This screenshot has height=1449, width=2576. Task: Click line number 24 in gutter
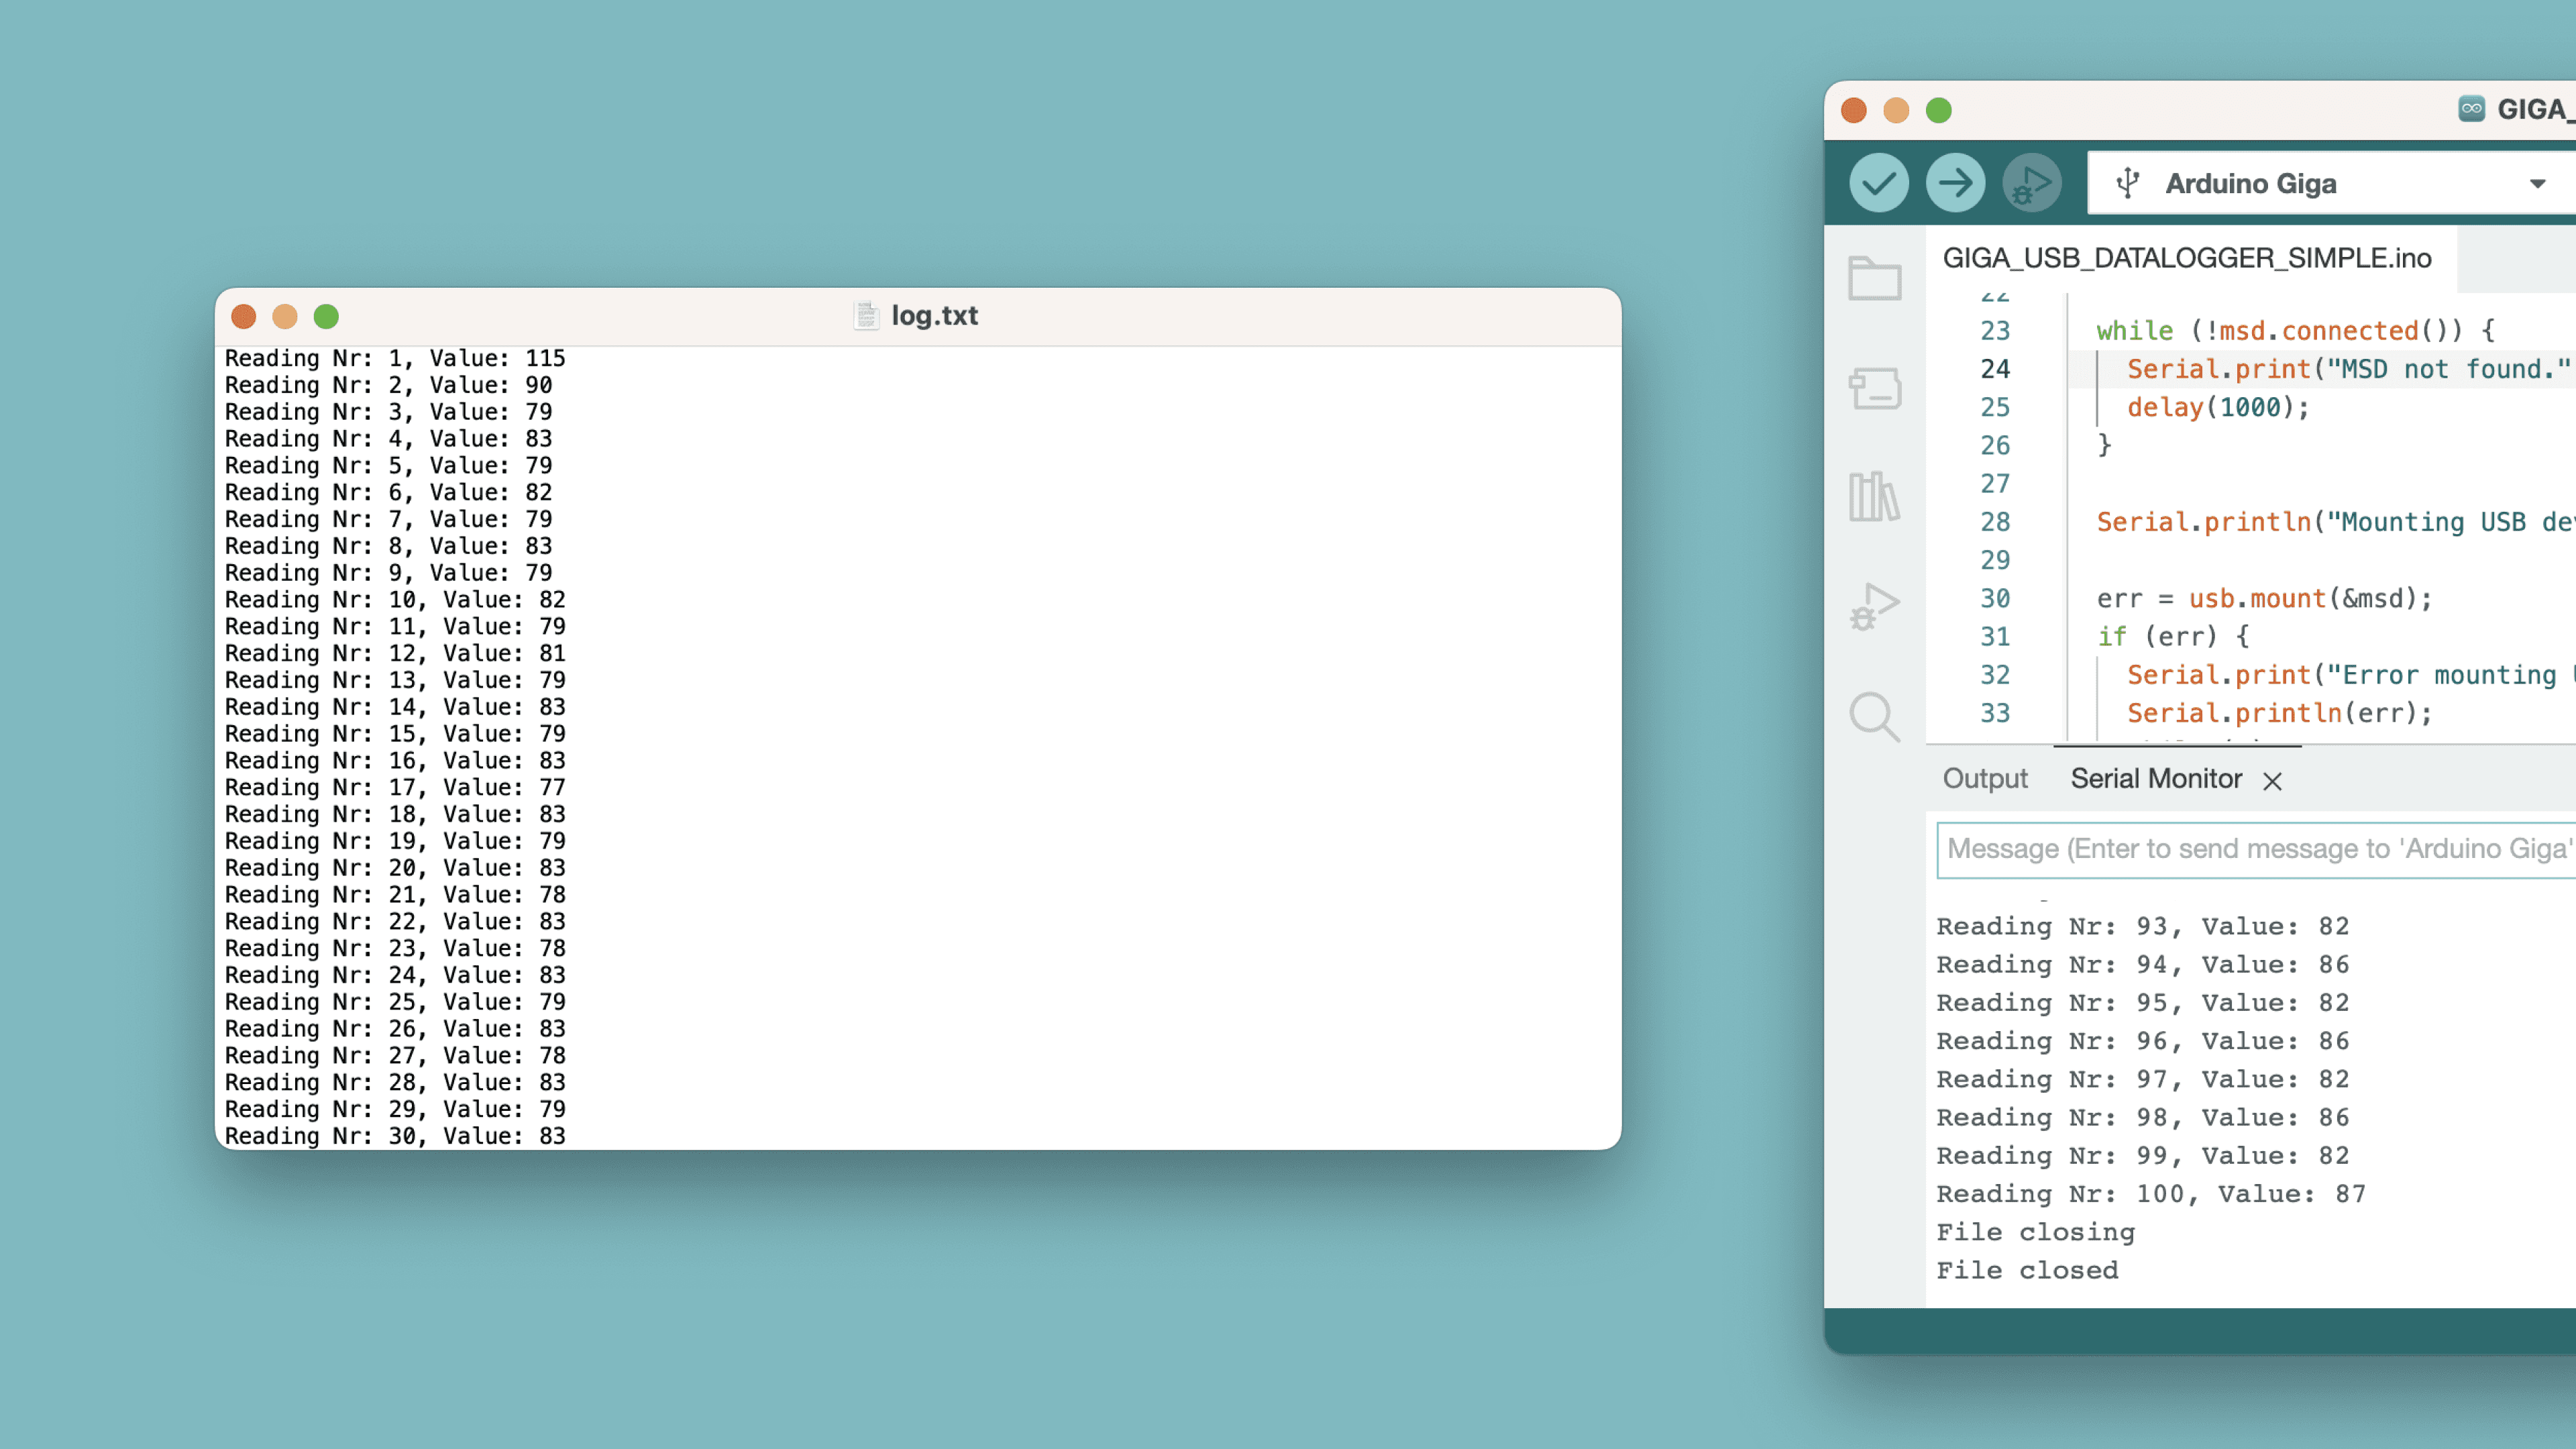(1994, 369)
